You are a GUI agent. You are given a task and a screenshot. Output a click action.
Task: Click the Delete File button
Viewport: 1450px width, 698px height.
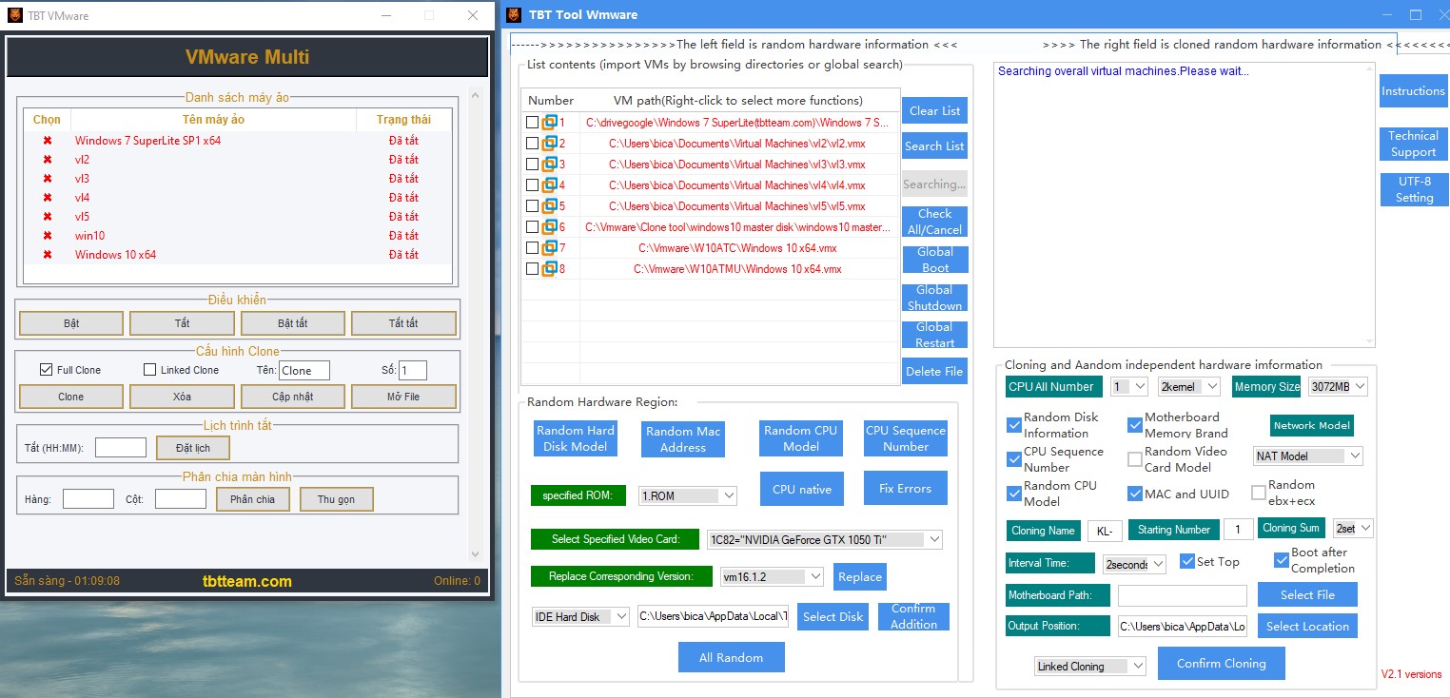tap(934, 371)
